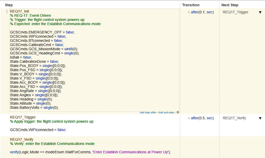Click the line State.AngRate = single([0;0;0])
Screen dimensions: 265x158
36,91
